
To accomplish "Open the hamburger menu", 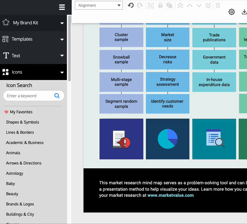I will click(62, 7).
